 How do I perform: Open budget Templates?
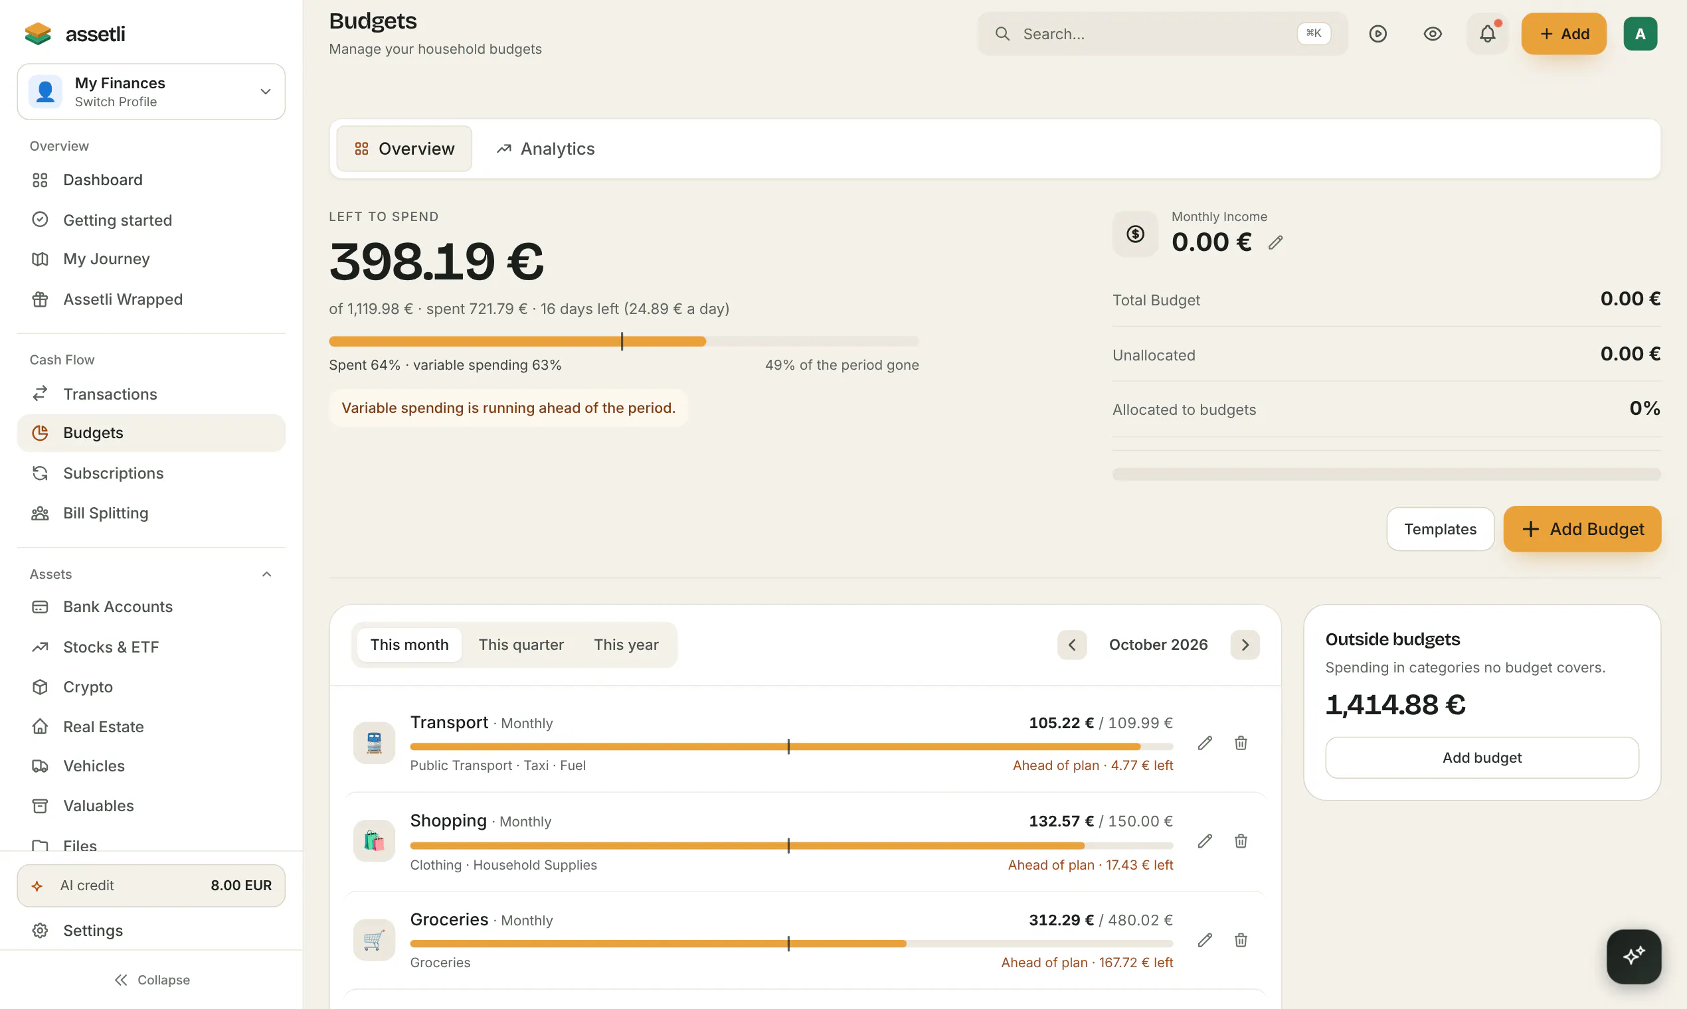[x=1440, y=529]
